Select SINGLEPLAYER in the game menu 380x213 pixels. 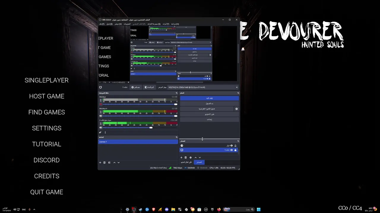point(47,80)
